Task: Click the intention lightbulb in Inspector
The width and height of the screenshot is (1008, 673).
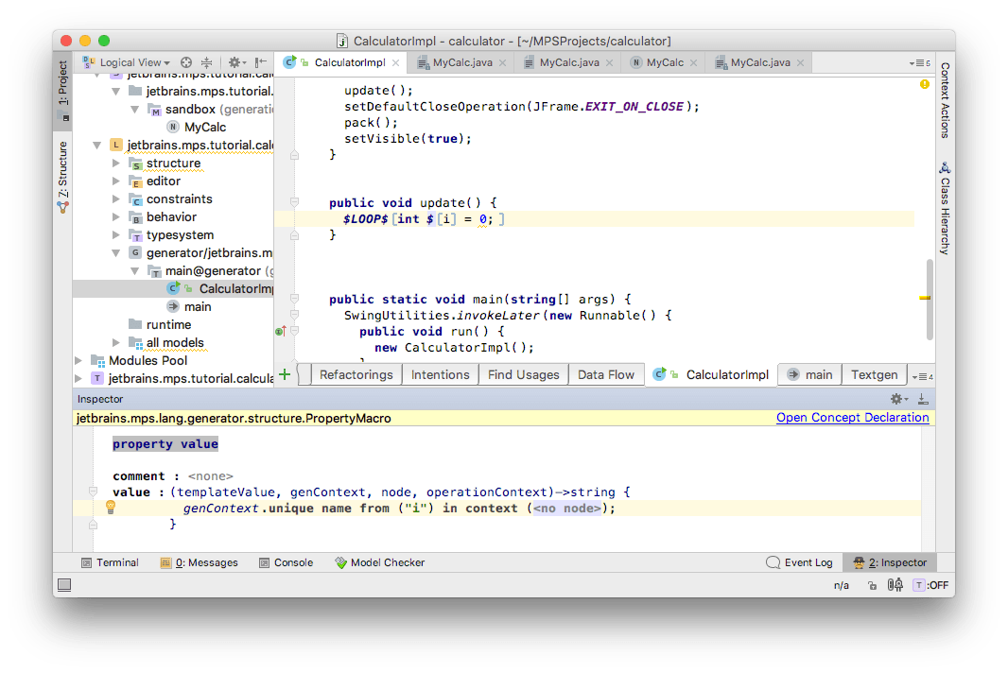Action: 111,508
